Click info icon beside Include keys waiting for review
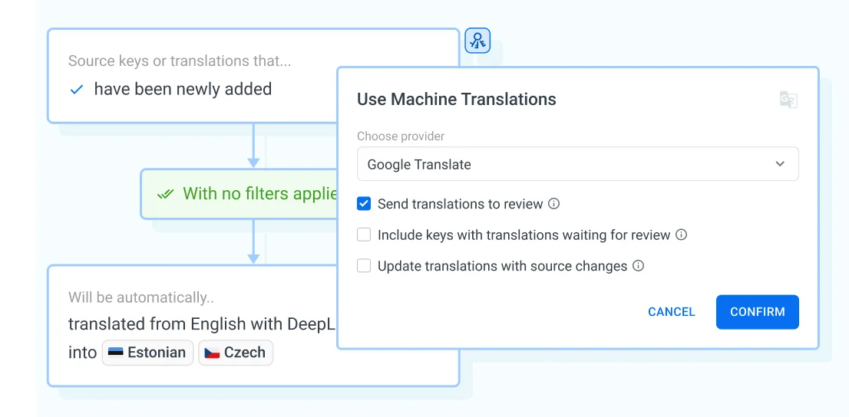Viewport: 849px width, 417px height. pos(681,235)
